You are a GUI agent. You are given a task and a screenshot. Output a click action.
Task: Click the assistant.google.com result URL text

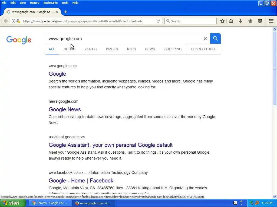(67, 137)
